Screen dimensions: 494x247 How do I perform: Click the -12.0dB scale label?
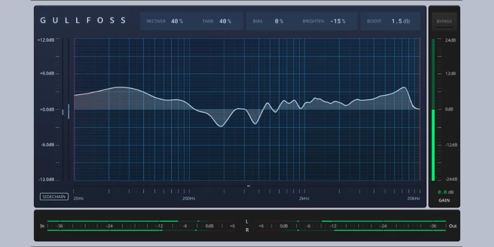click(x=46, y=179)
